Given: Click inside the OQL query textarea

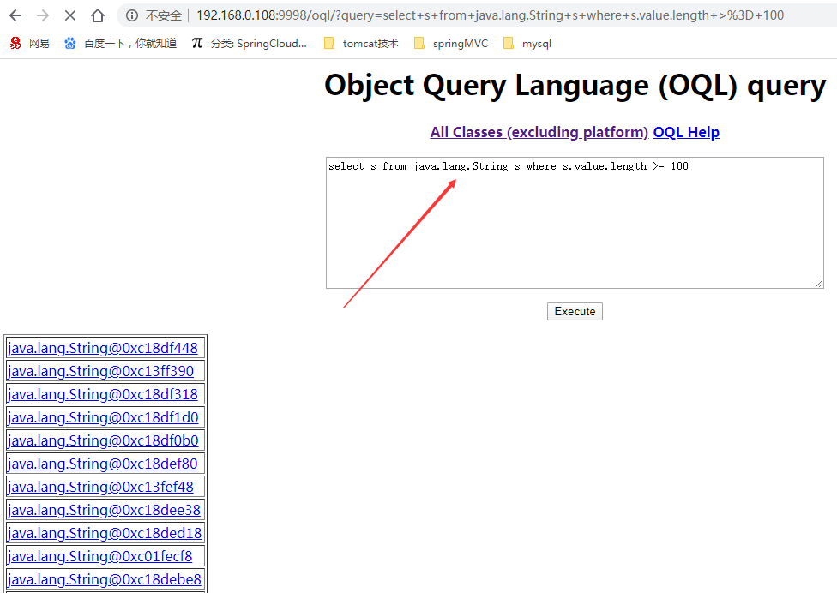Looking at the screenshot, I should pyautogui.click(x=575, y=223).
